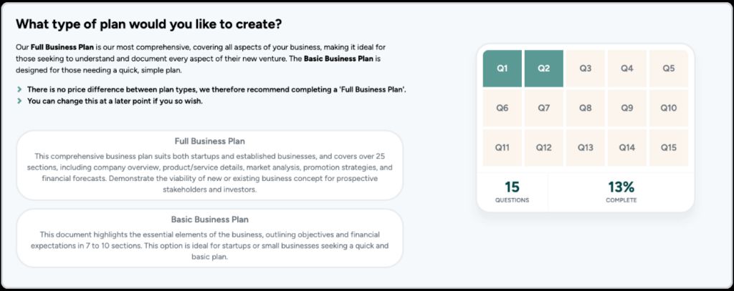The height and width of the screenshot is (291, 734).
Task: Open question Q12
Action: pyautogui.click(x=543, y=148)
